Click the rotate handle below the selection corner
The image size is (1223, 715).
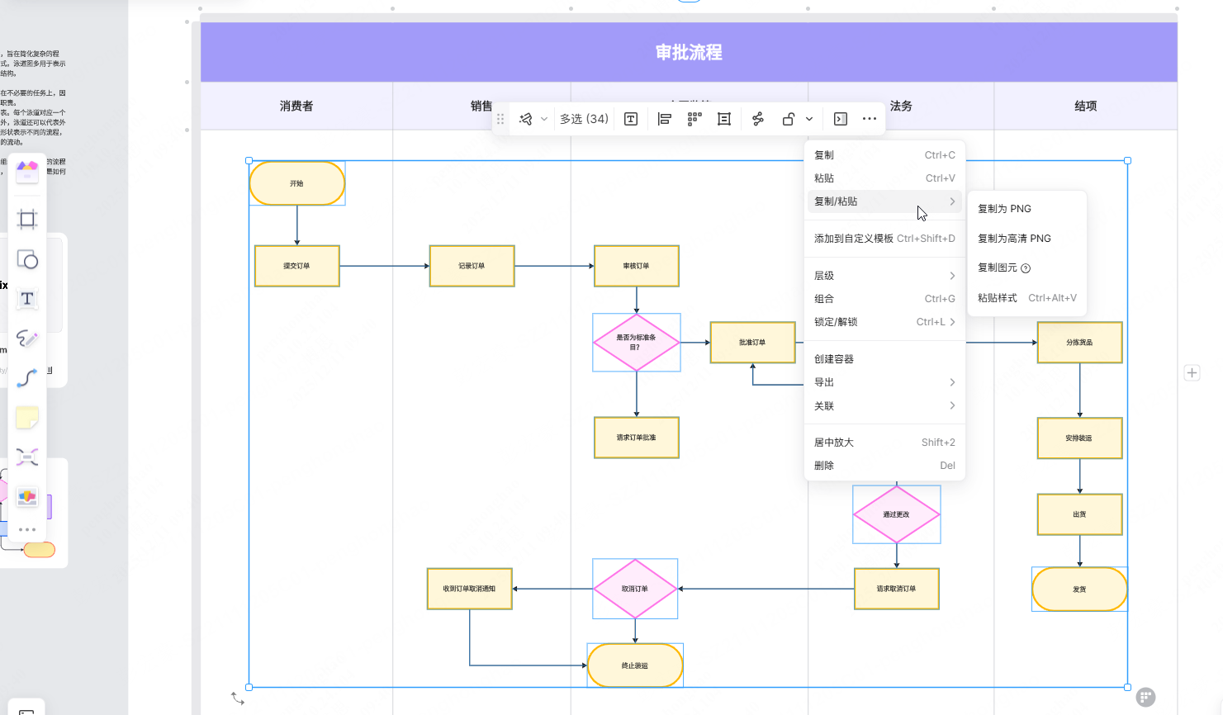click(238, 698)
